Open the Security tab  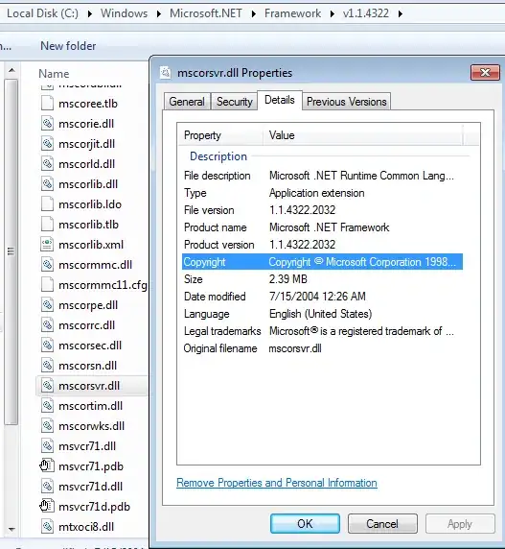click(x=234, y=102)
